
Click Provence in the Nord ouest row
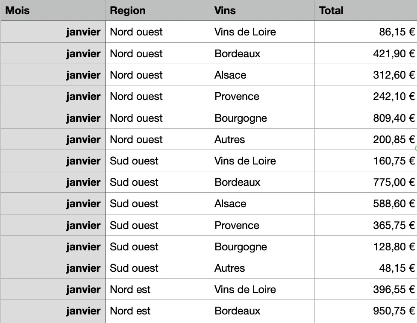237,97
